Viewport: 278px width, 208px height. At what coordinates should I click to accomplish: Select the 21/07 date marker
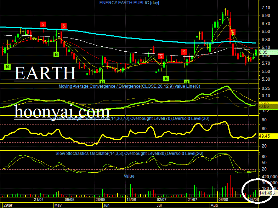193,200
